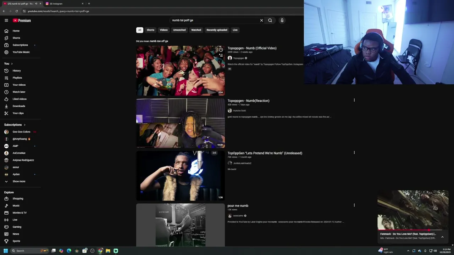454x255 pixels.
Task: Click the magnifier search button
Action: click(270, 20)
